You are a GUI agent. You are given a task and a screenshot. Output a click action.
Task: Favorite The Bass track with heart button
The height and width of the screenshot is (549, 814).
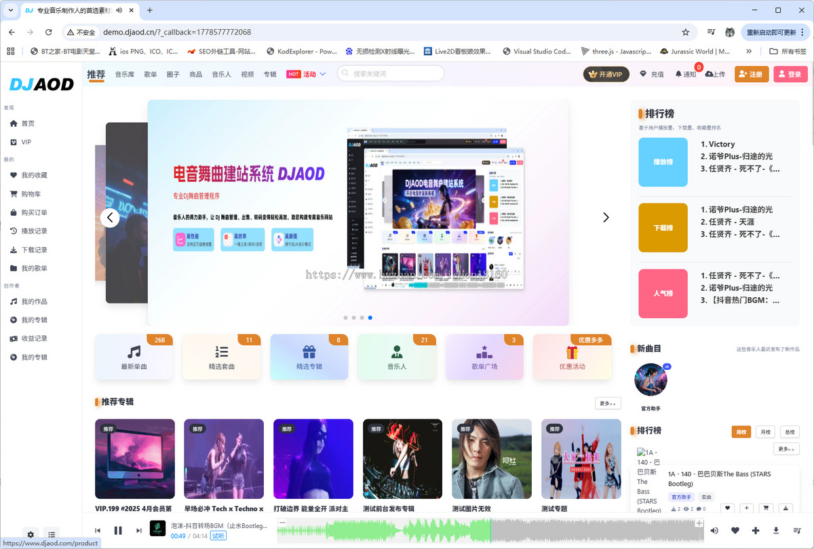pos(727,508)
